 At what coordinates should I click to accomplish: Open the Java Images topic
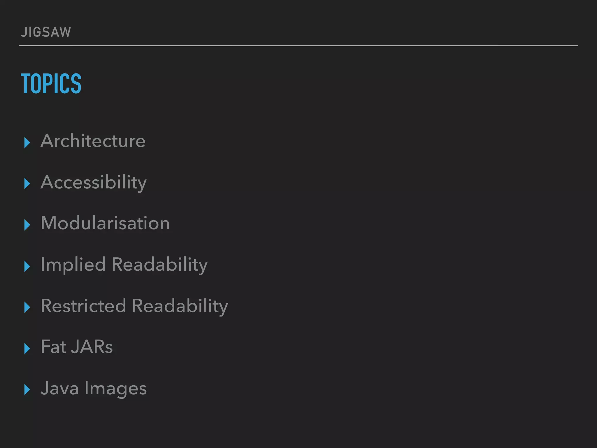pyautogui.click(x=93, y=388)
